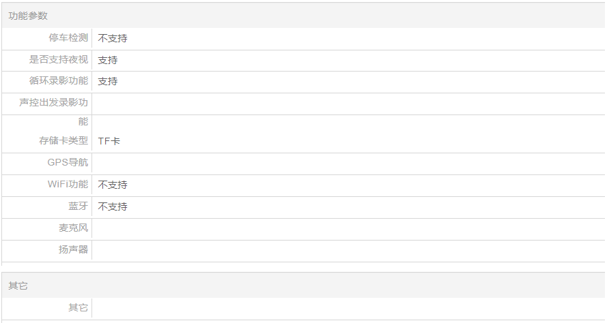Select the 循环录影功能 label
607x323 pixels.
click(x=58, y=81)
